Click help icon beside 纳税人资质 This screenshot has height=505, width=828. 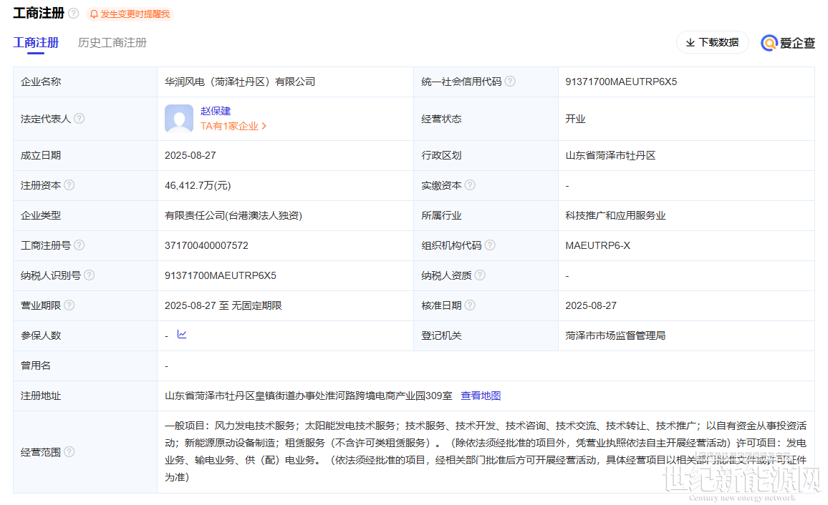pos(480,275)
